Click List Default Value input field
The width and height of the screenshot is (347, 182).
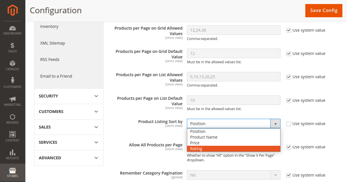point(234,100)
